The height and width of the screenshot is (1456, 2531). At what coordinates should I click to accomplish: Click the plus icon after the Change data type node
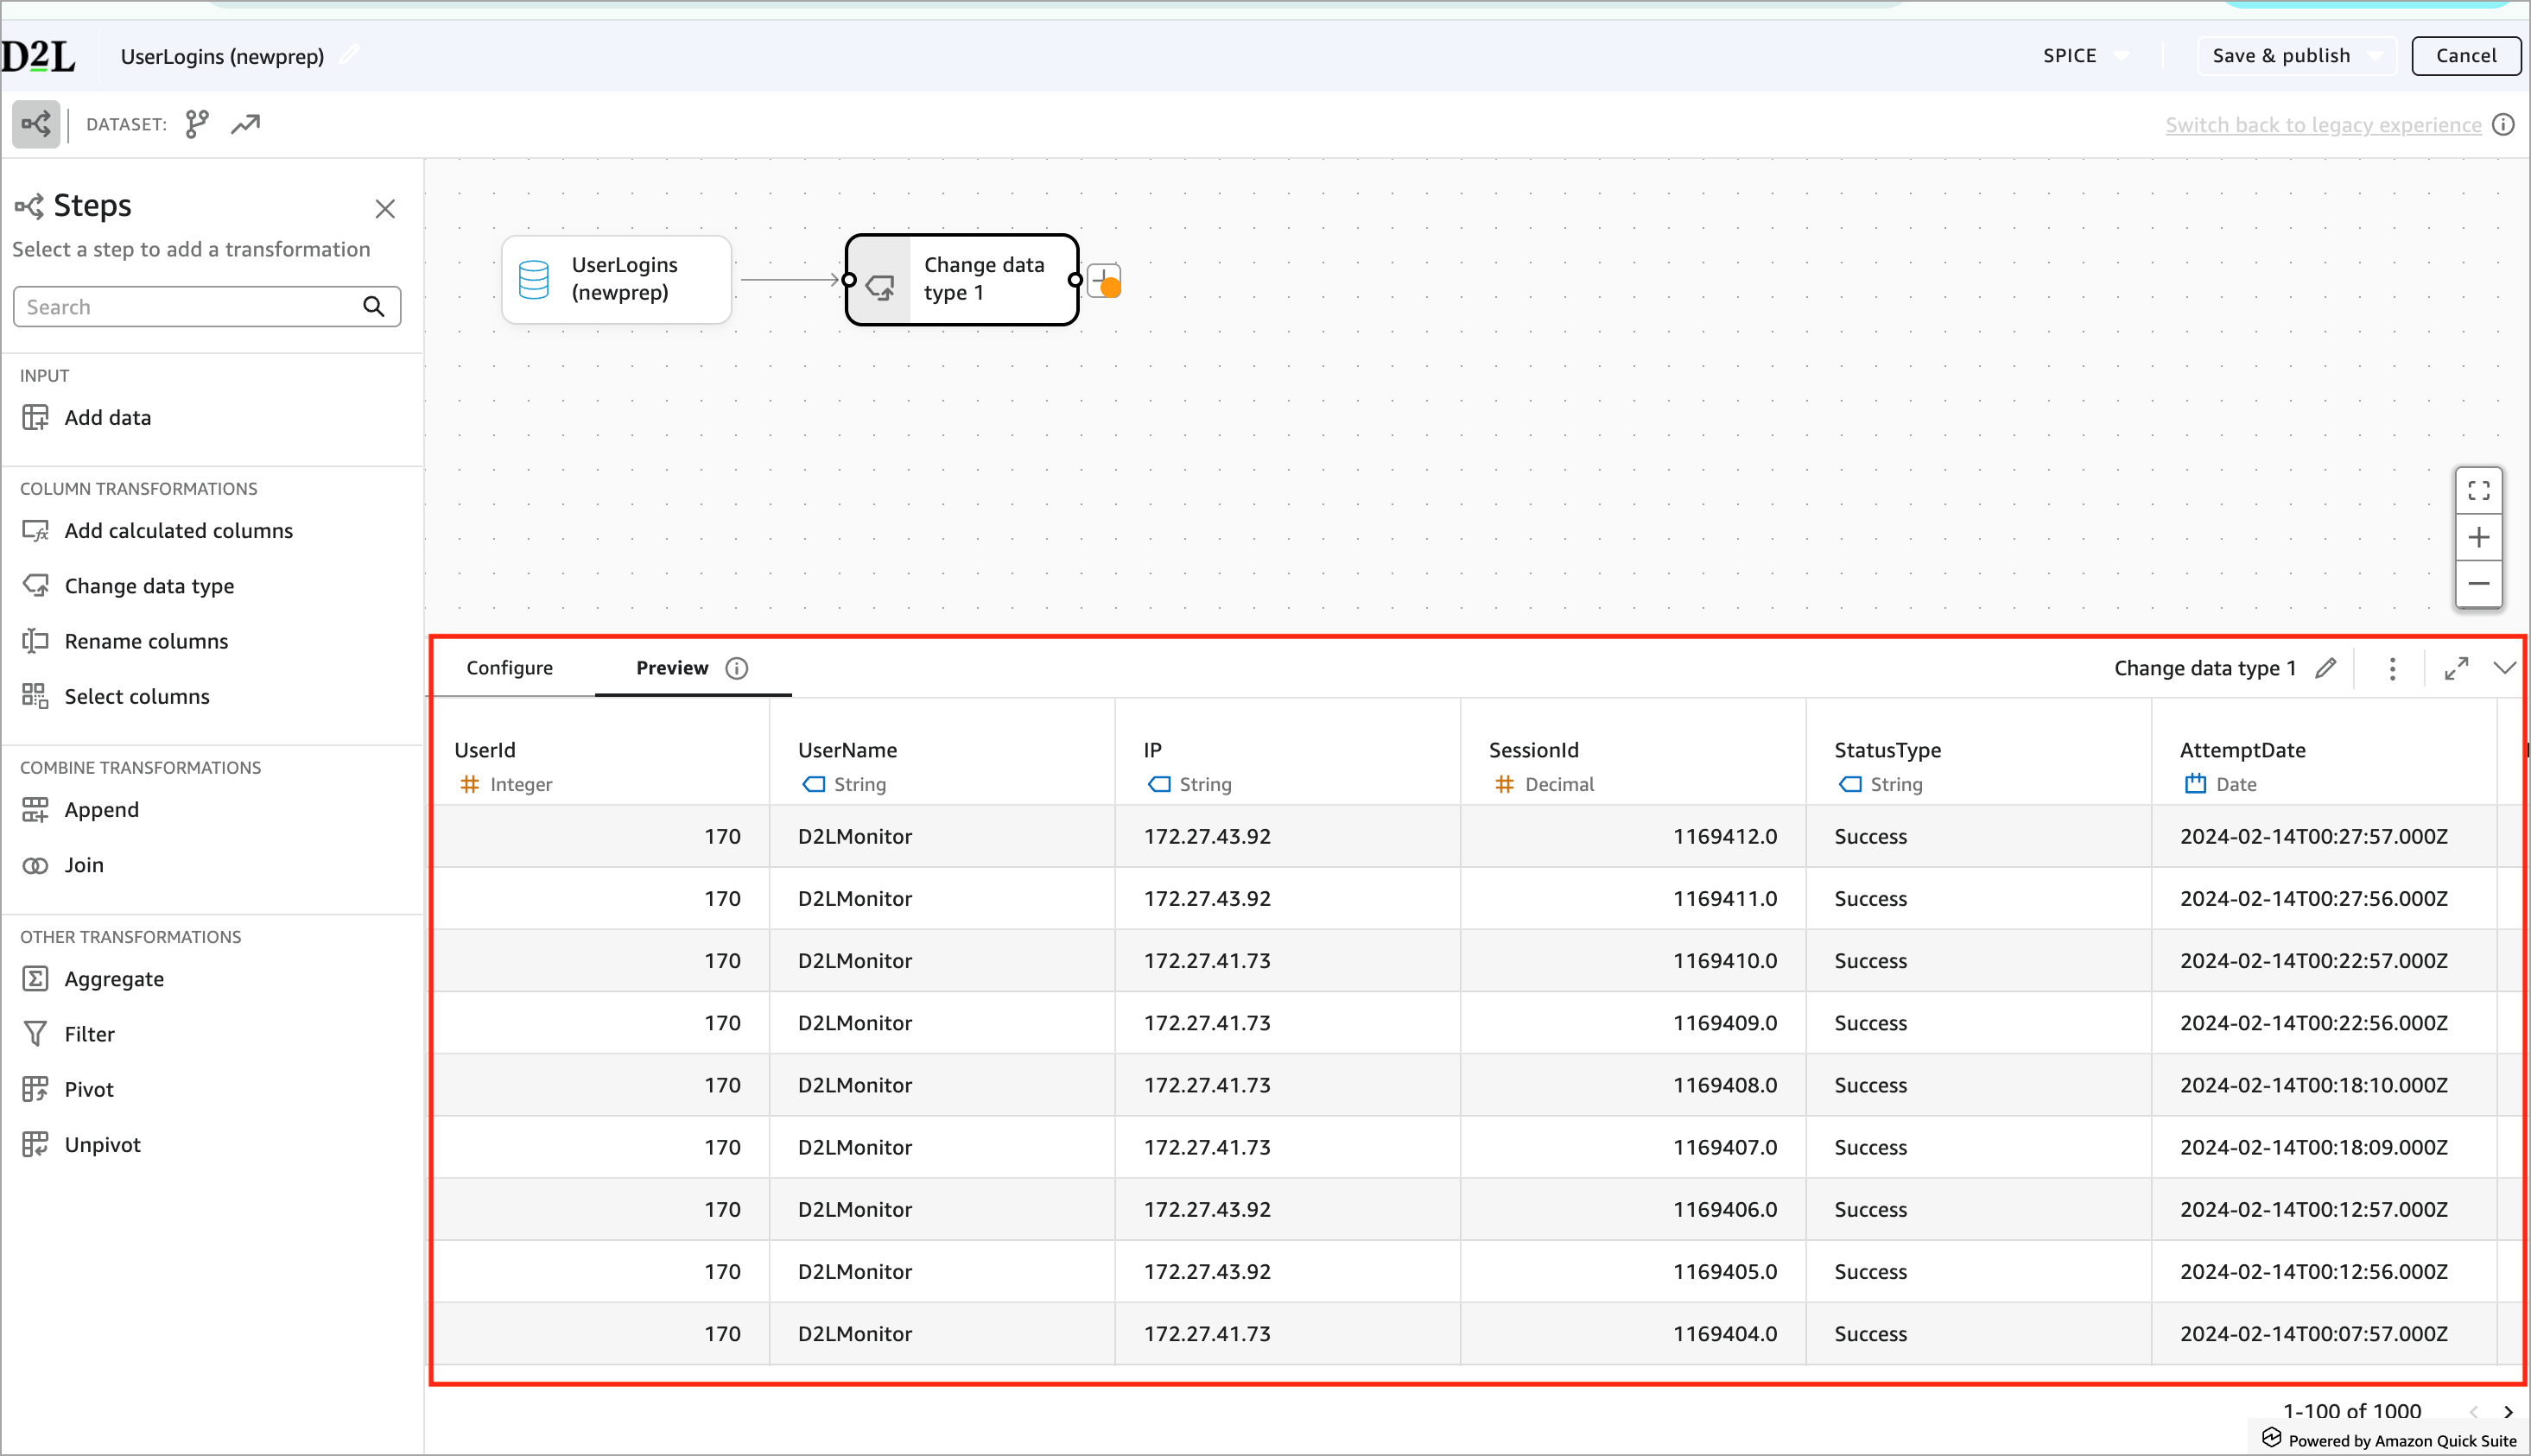pyautogui.click(x=1103, y=280)
